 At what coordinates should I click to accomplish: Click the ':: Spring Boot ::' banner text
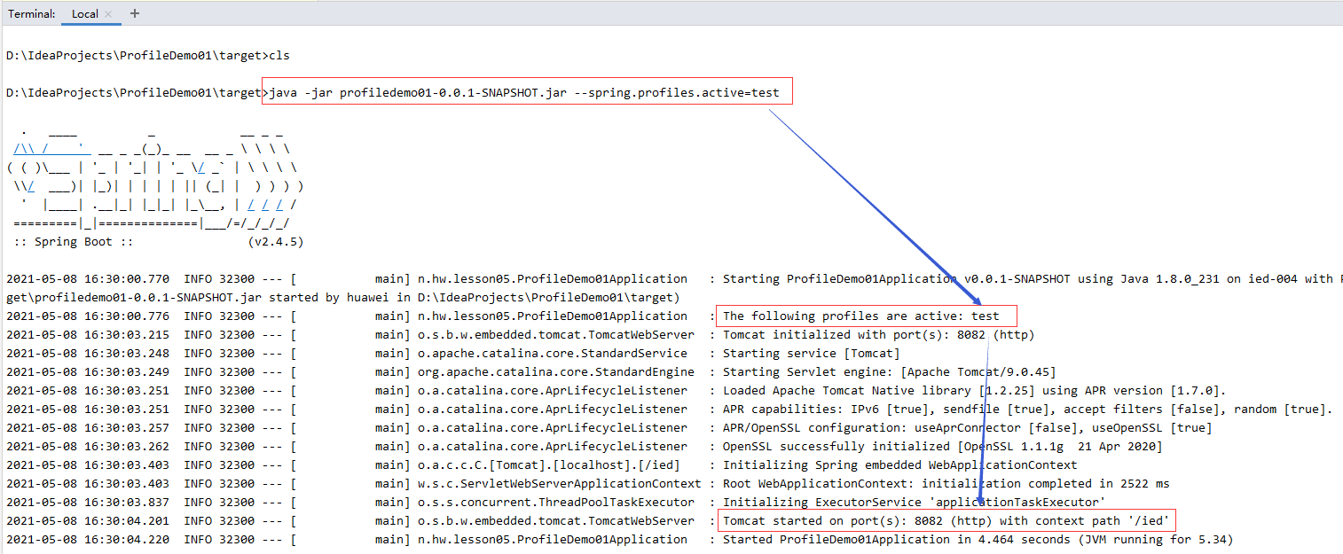tap(73, 241)
